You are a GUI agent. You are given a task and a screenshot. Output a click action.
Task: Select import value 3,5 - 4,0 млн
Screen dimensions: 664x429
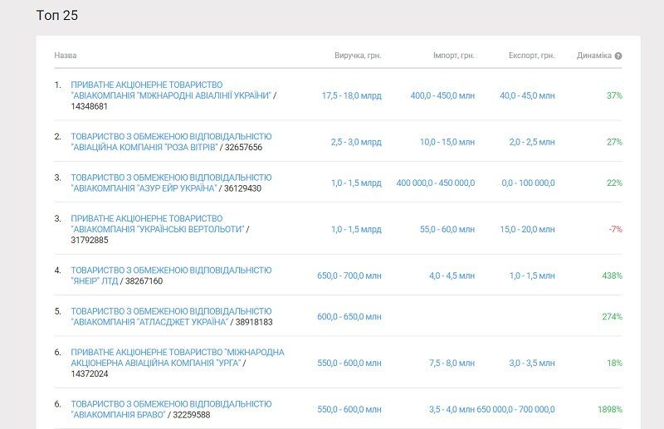click(452, 410)
